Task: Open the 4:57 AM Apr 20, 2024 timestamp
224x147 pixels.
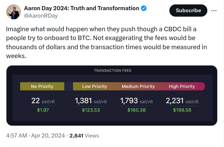Action: coord(35,135)
